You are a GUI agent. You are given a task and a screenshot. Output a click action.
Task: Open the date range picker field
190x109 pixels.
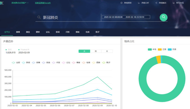click(x=126, y=17)
